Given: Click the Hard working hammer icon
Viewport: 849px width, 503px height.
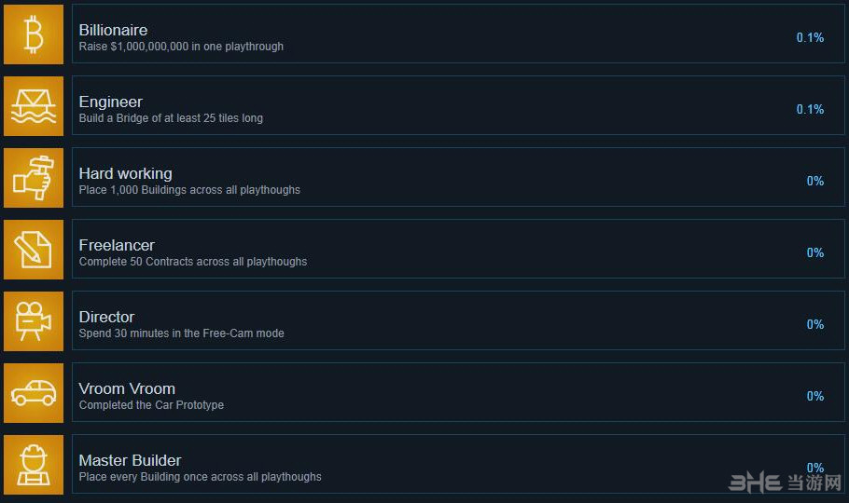Looking at the screenshot, I should click(34, 178).
